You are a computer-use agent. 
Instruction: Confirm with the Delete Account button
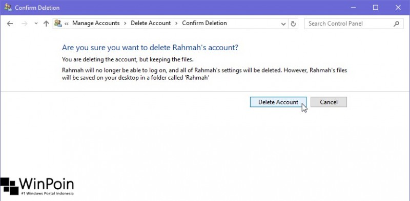coord(278,102)
